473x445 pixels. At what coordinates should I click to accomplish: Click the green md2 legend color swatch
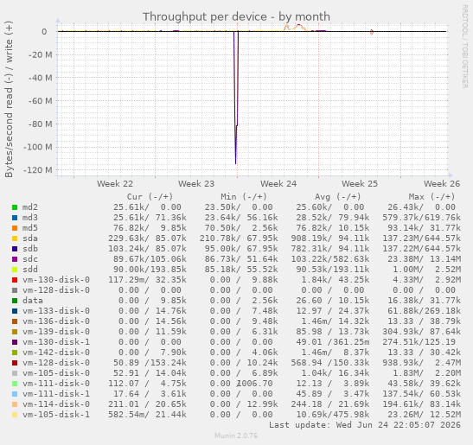(x=15, y=207)
